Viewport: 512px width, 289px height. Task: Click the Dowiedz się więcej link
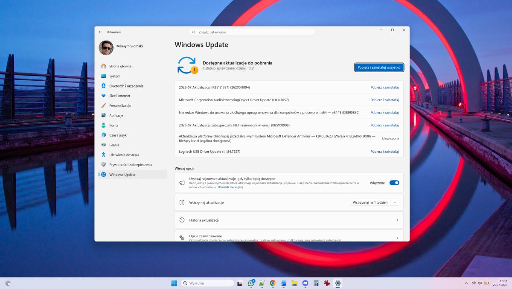[230, 187]
